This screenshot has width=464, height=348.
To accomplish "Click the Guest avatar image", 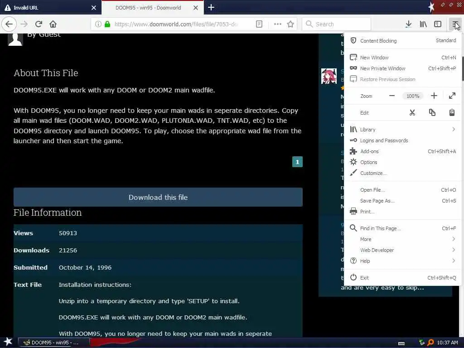I will [x=15, y=39].
